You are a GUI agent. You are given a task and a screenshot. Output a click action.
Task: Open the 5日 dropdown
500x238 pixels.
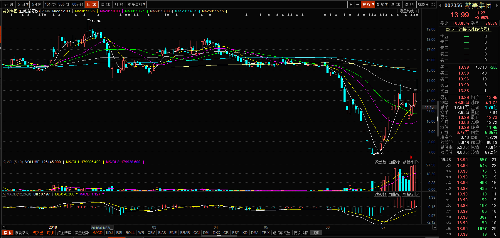pos(23,4)
